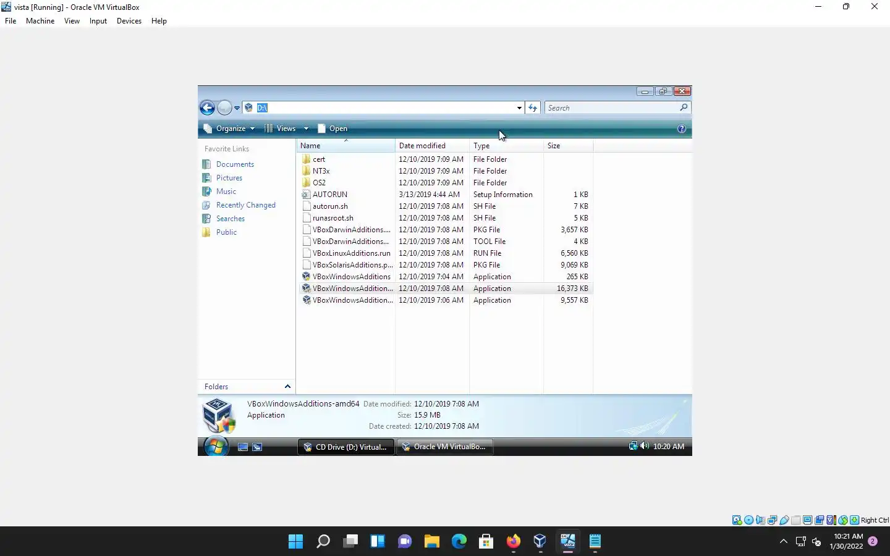This screenshot has width=890, height=556.
Task: Sort by the Name column header
Action: pos(345,146)
